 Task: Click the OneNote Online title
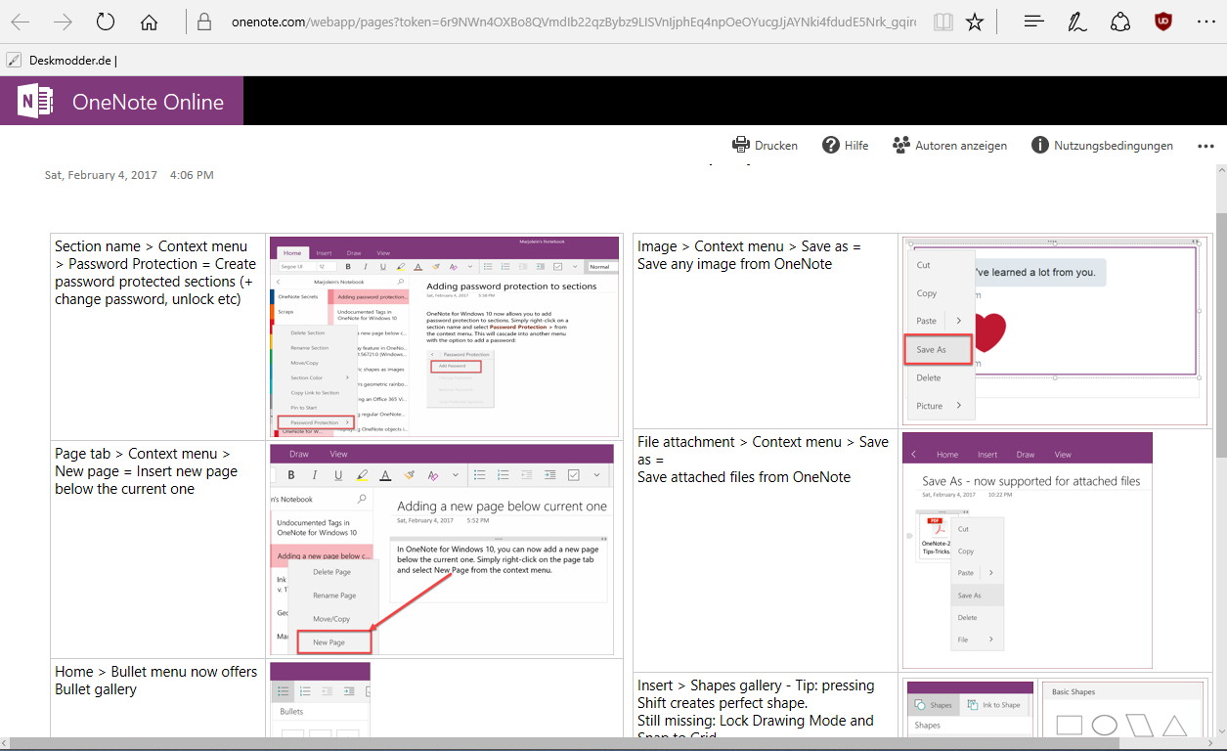(x=148, y=102)
